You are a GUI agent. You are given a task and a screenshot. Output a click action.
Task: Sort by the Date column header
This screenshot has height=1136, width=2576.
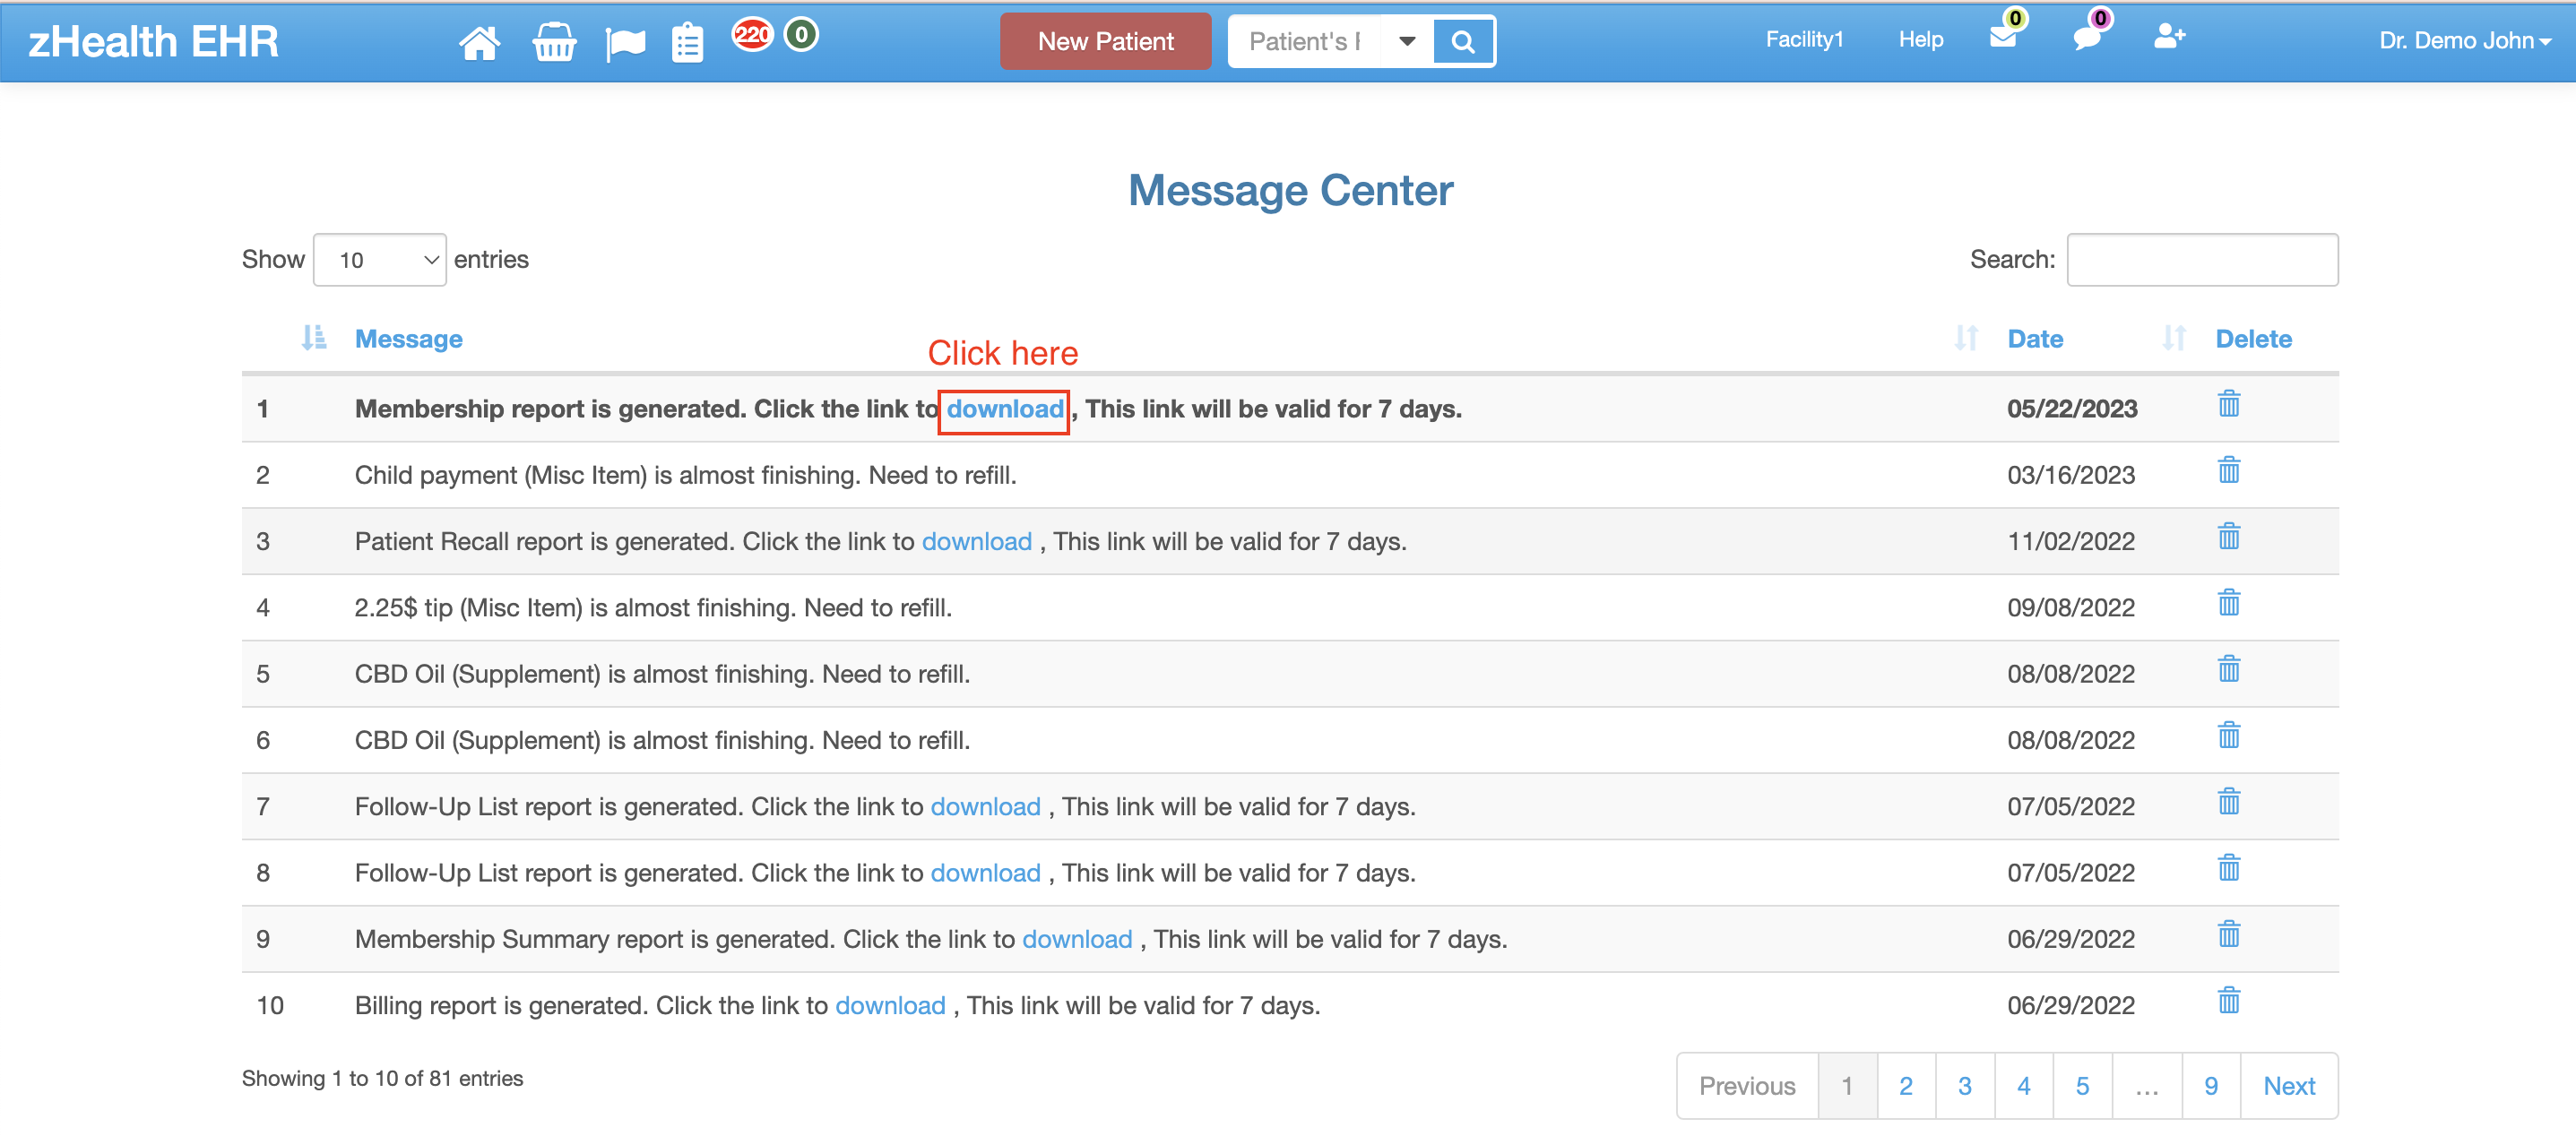click(x=2034, y=339)
